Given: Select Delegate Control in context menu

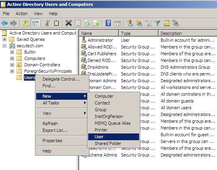Looking at the screenshot, I should pos(62,79).
